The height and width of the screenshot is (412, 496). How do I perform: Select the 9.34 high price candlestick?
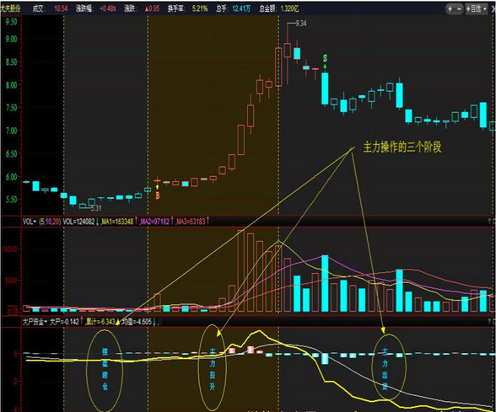click(x=288, y=51)
